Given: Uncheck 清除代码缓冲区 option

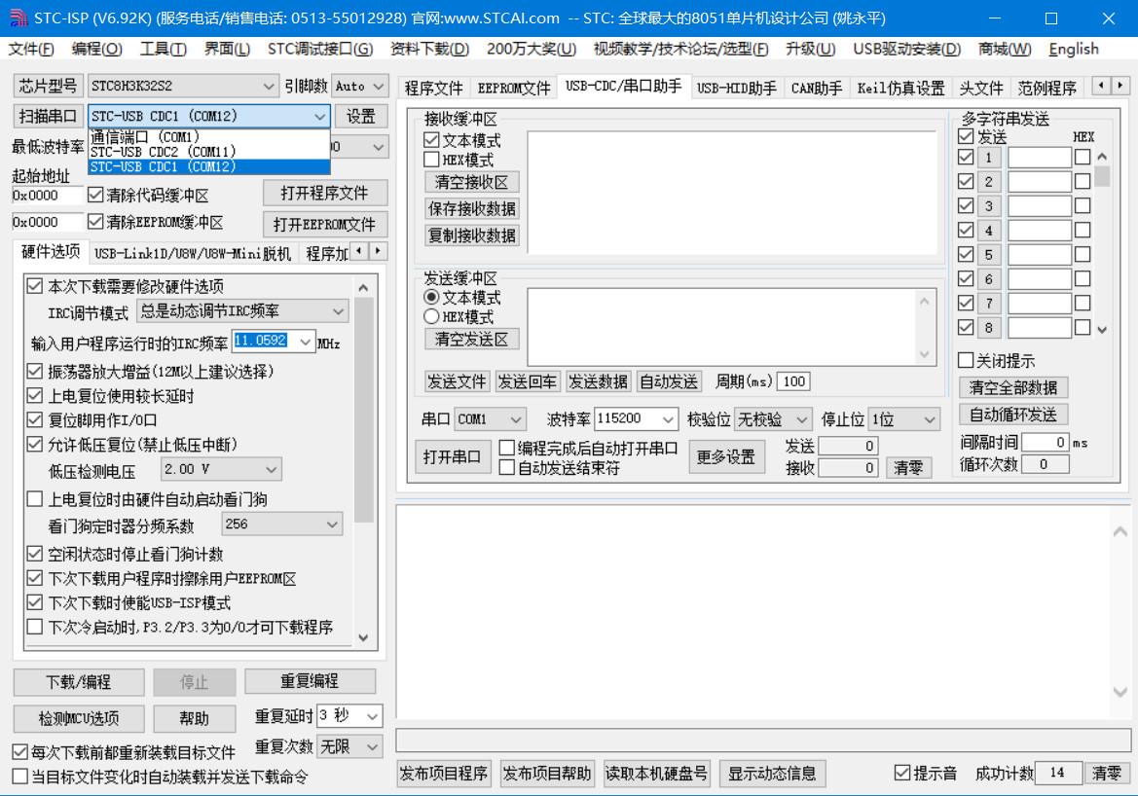Looking at the screenshot, I should click(95, 196).
